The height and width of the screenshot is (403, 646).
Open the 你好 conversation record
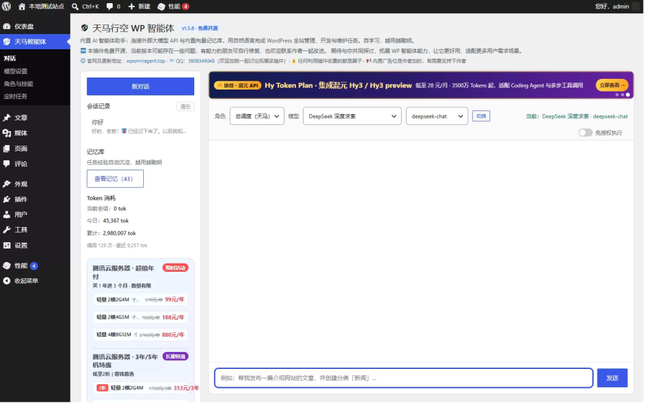pyautogui.click(x=141, y=127)
